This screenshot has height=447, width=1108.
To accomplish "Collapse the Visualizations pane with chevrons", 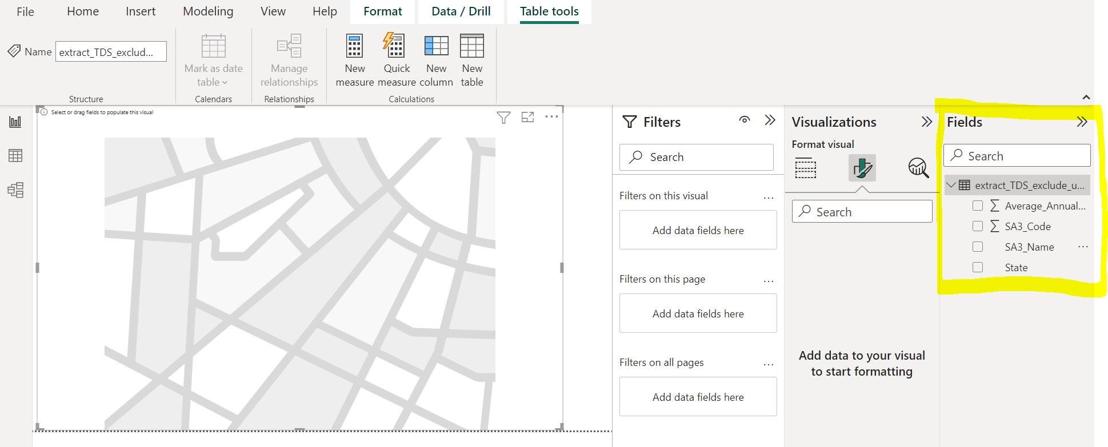I will pyautogui.click(x=926, y=122).
